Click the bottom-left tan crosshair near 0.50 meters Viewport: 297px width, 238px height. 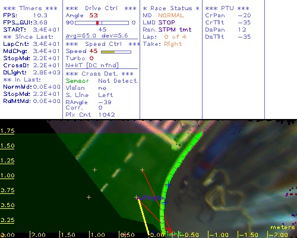pos(89,197)
